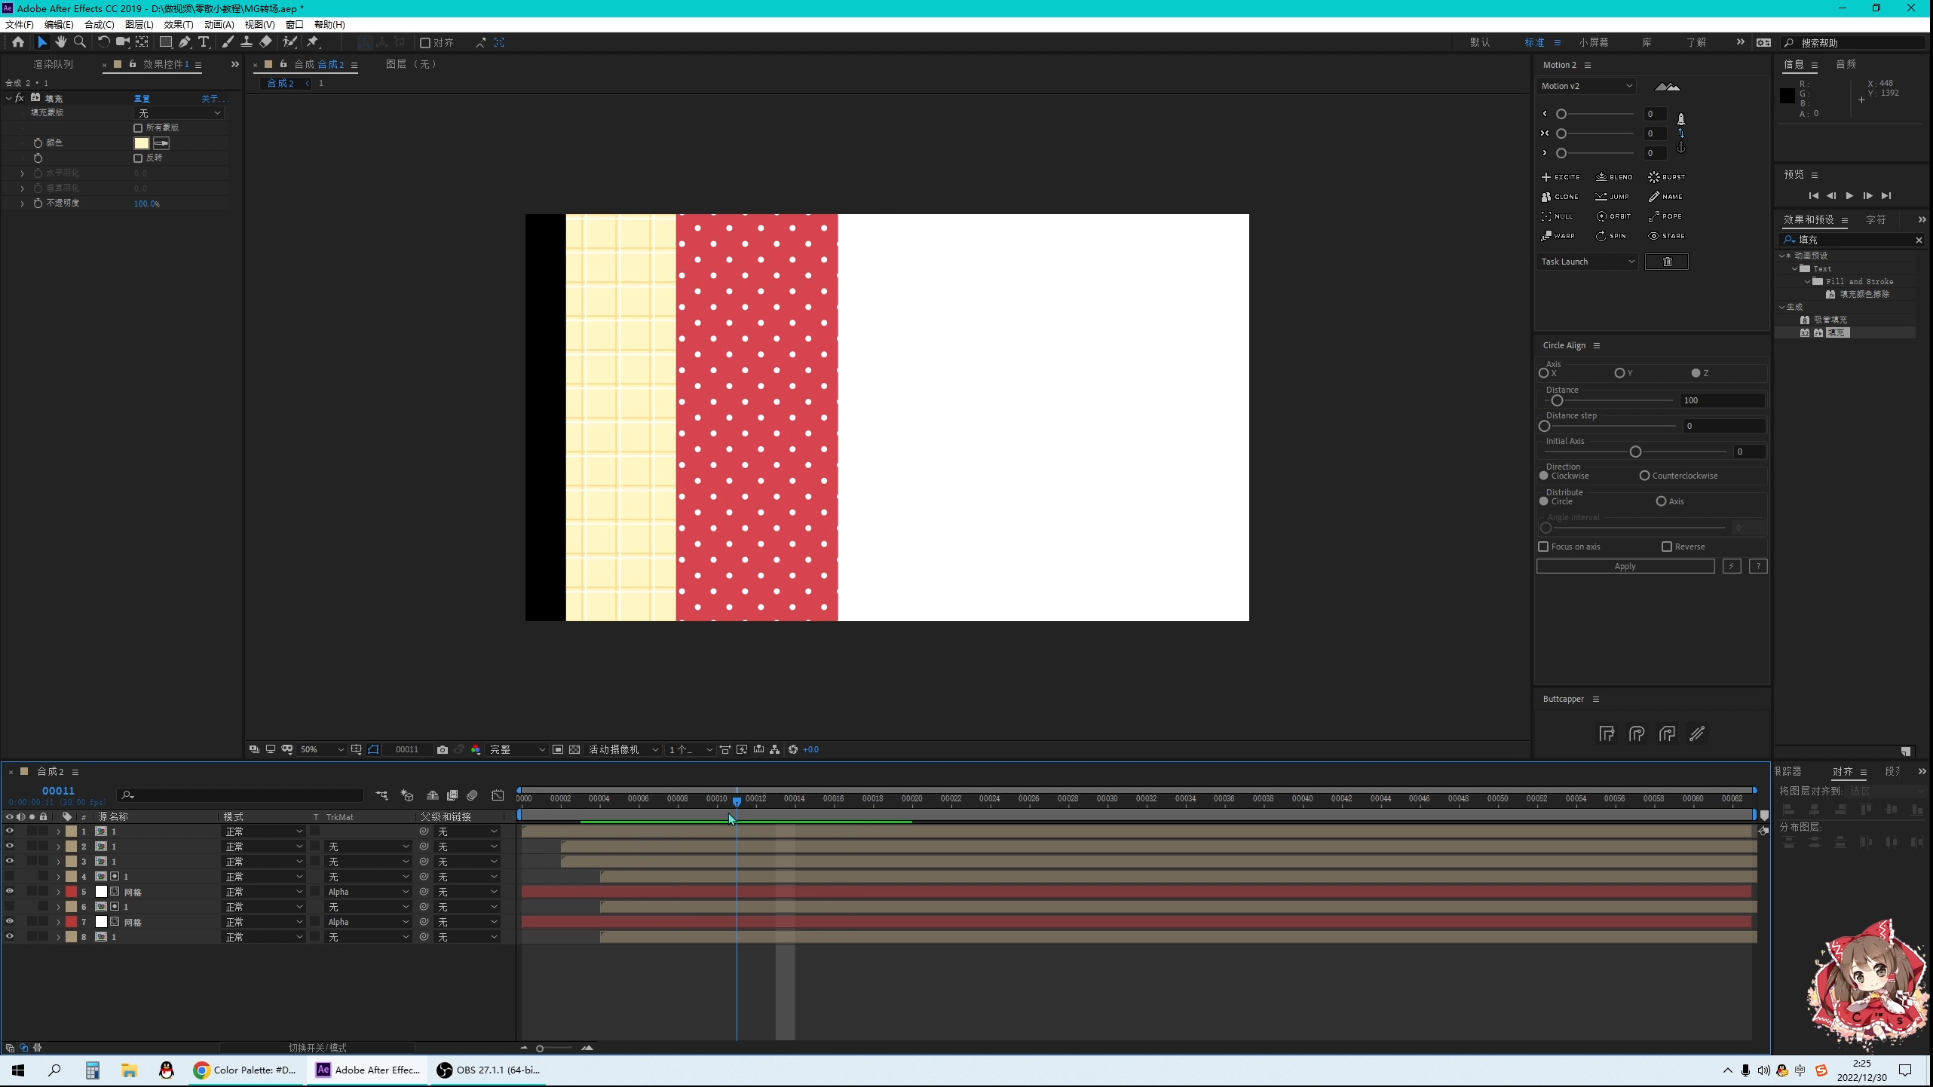Switch to the 渲染队列 tab
This screenshot has height=1087, width=1933.
point(53,65)
